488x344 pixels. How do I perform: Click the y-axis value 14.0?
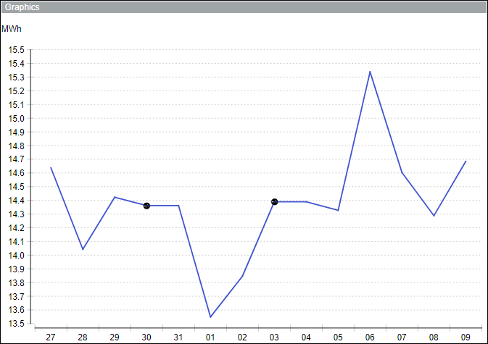click(x=16, y=255)
